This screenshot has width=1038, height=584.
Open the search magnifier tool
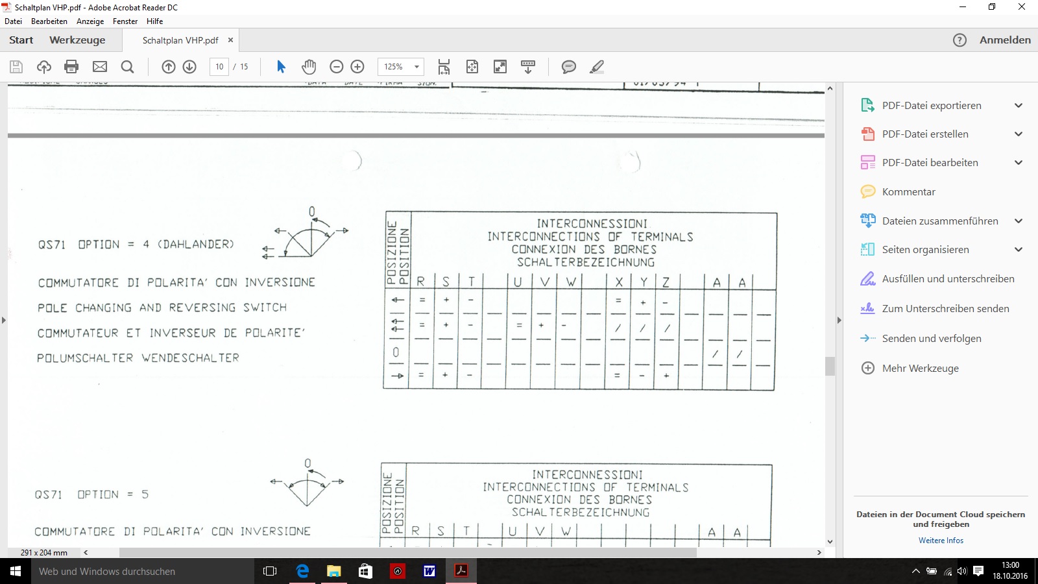[x=128, y=66]
